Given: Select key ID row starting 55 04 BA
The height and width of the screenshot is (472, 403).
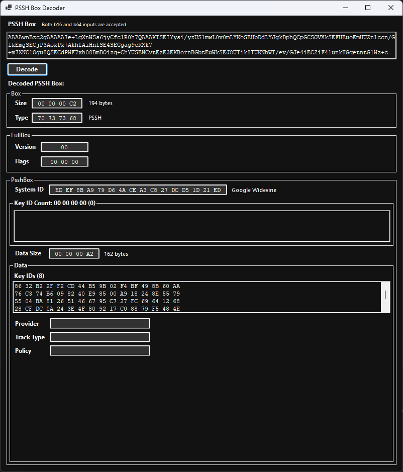Looking at the screenshot, I should pyautogui.click(x=97, y=301).
